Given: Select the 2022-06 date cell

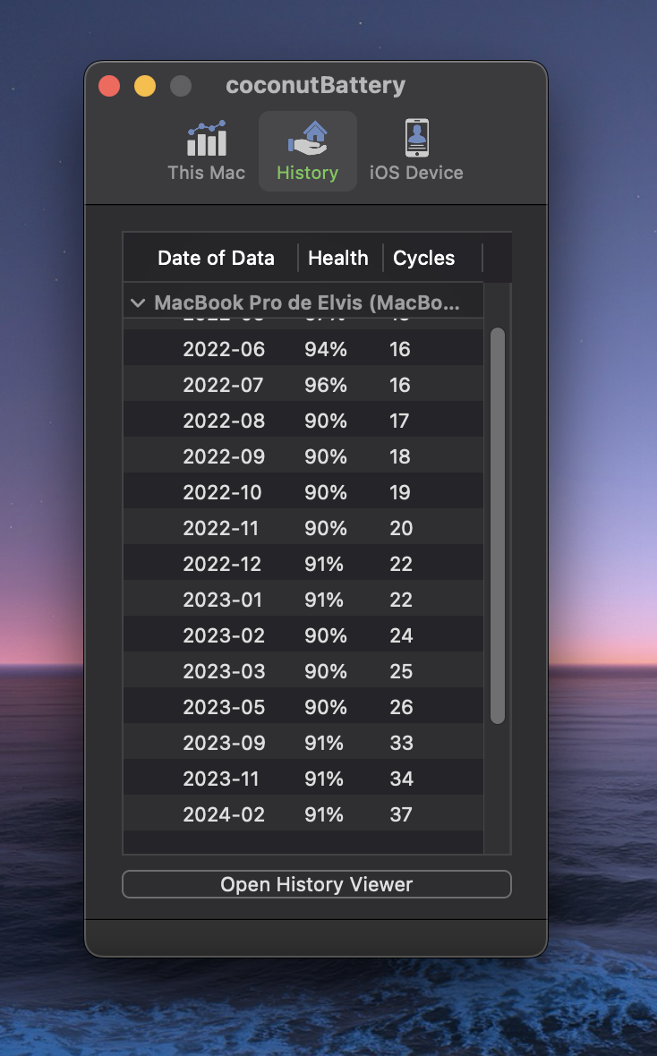Looking at the screenshot, I should click(224, 349).
